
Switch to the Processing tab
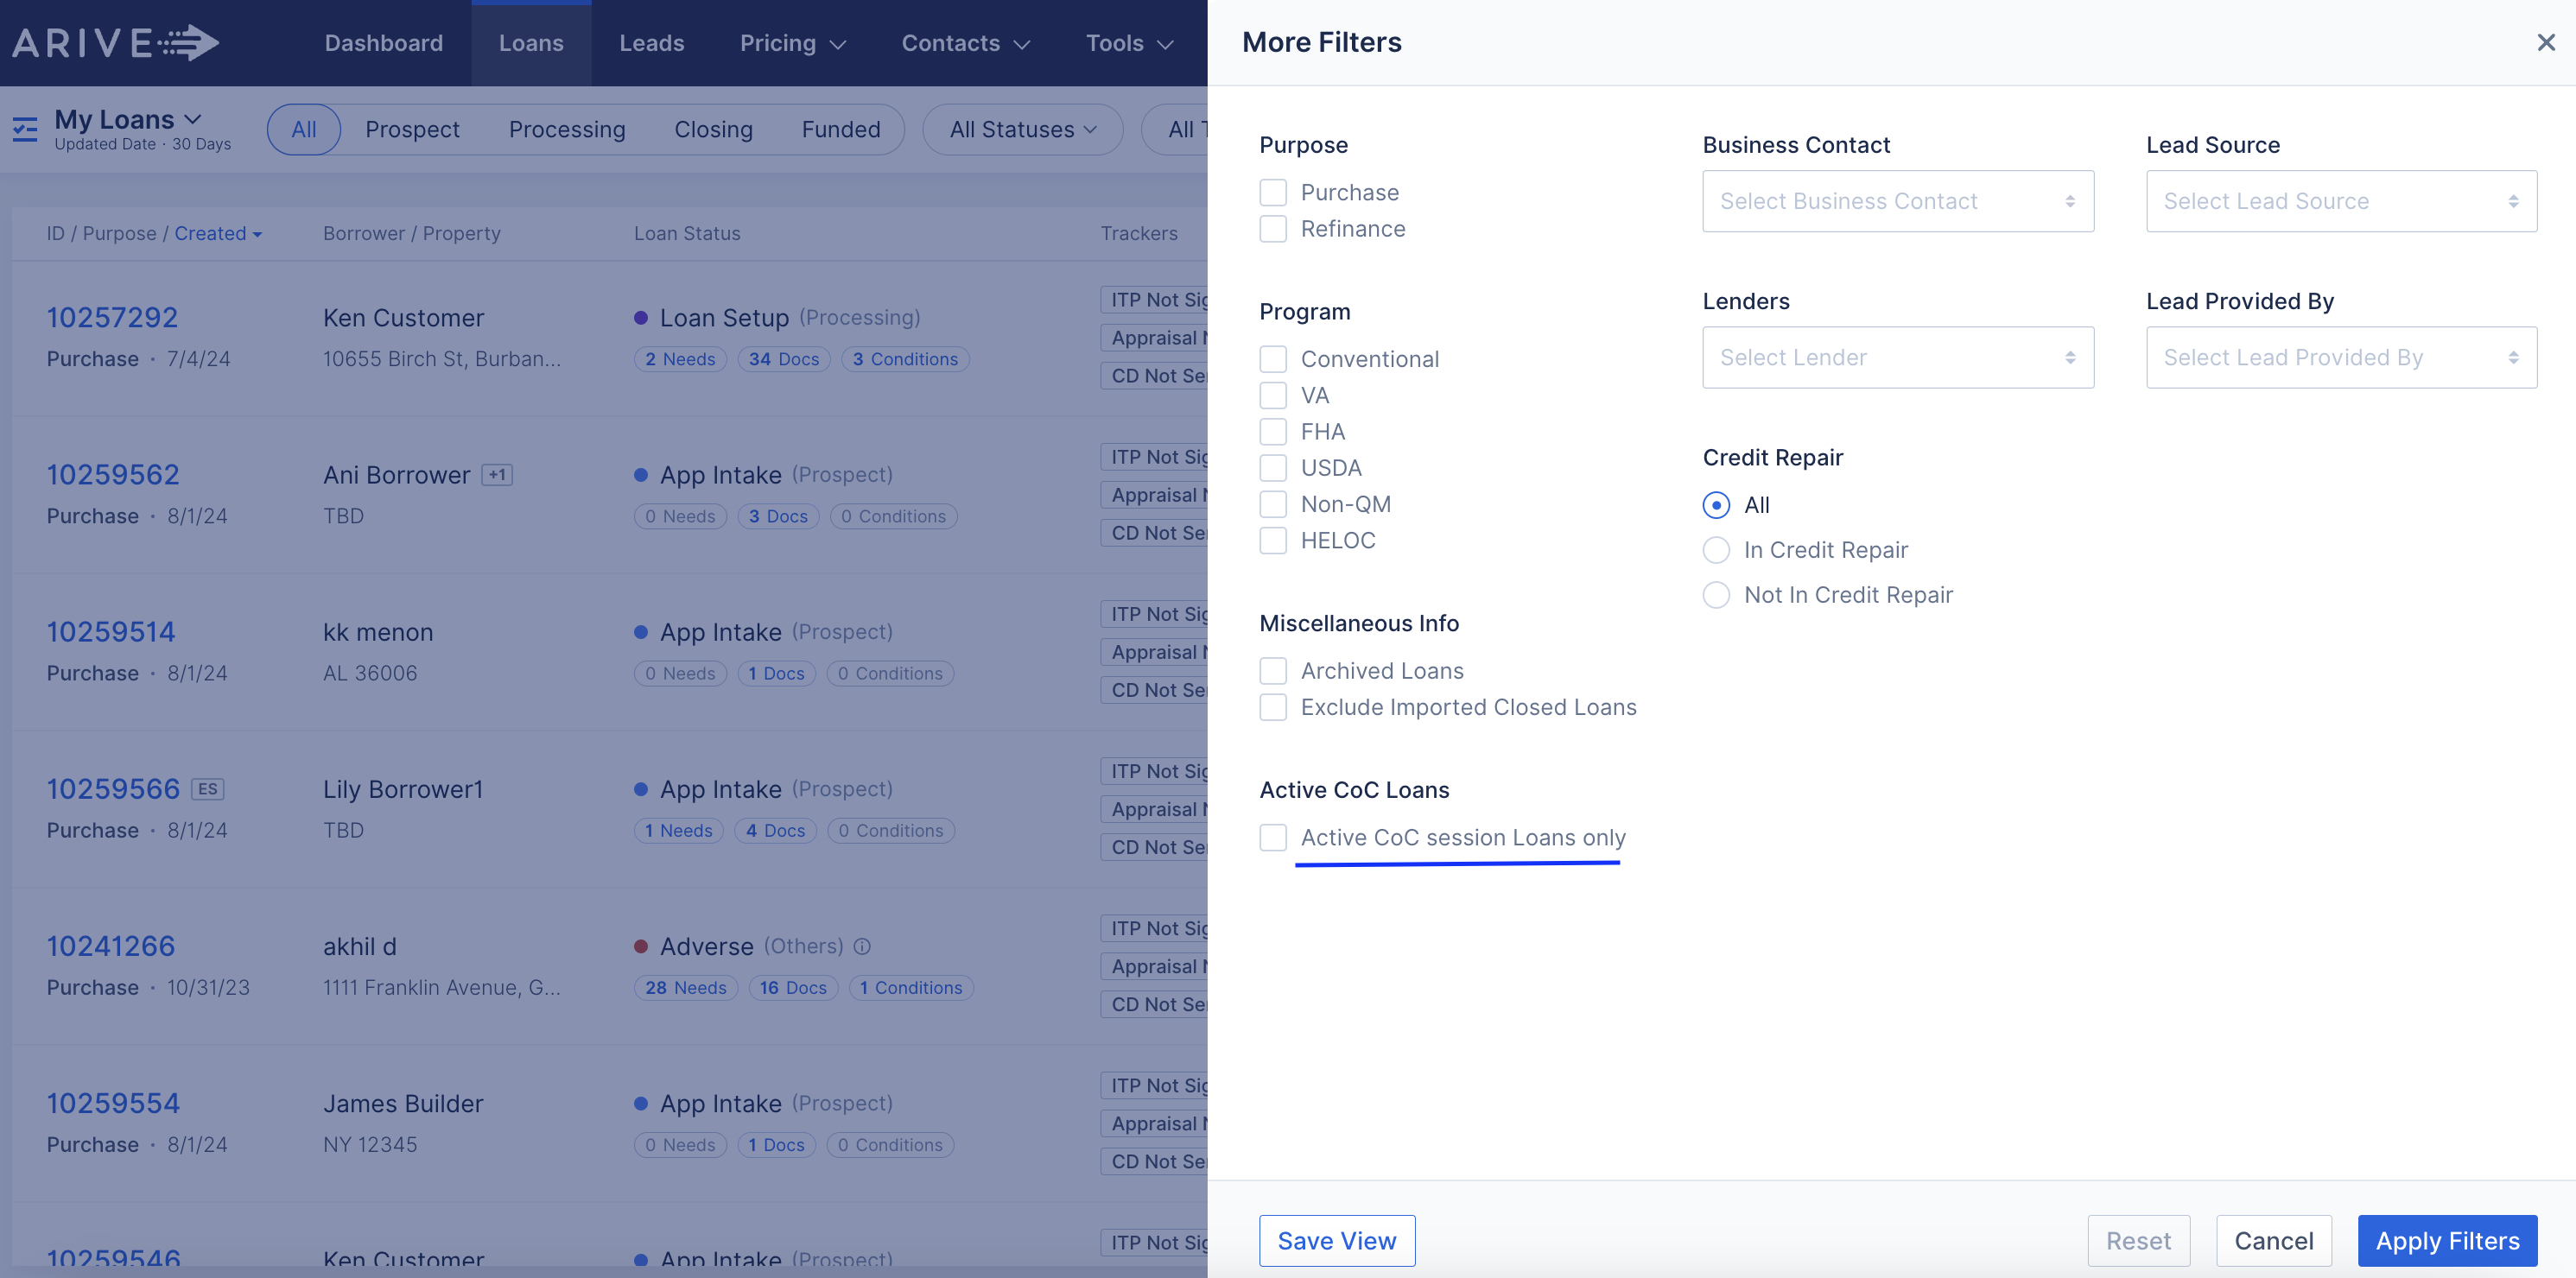[x=566, y=130]
